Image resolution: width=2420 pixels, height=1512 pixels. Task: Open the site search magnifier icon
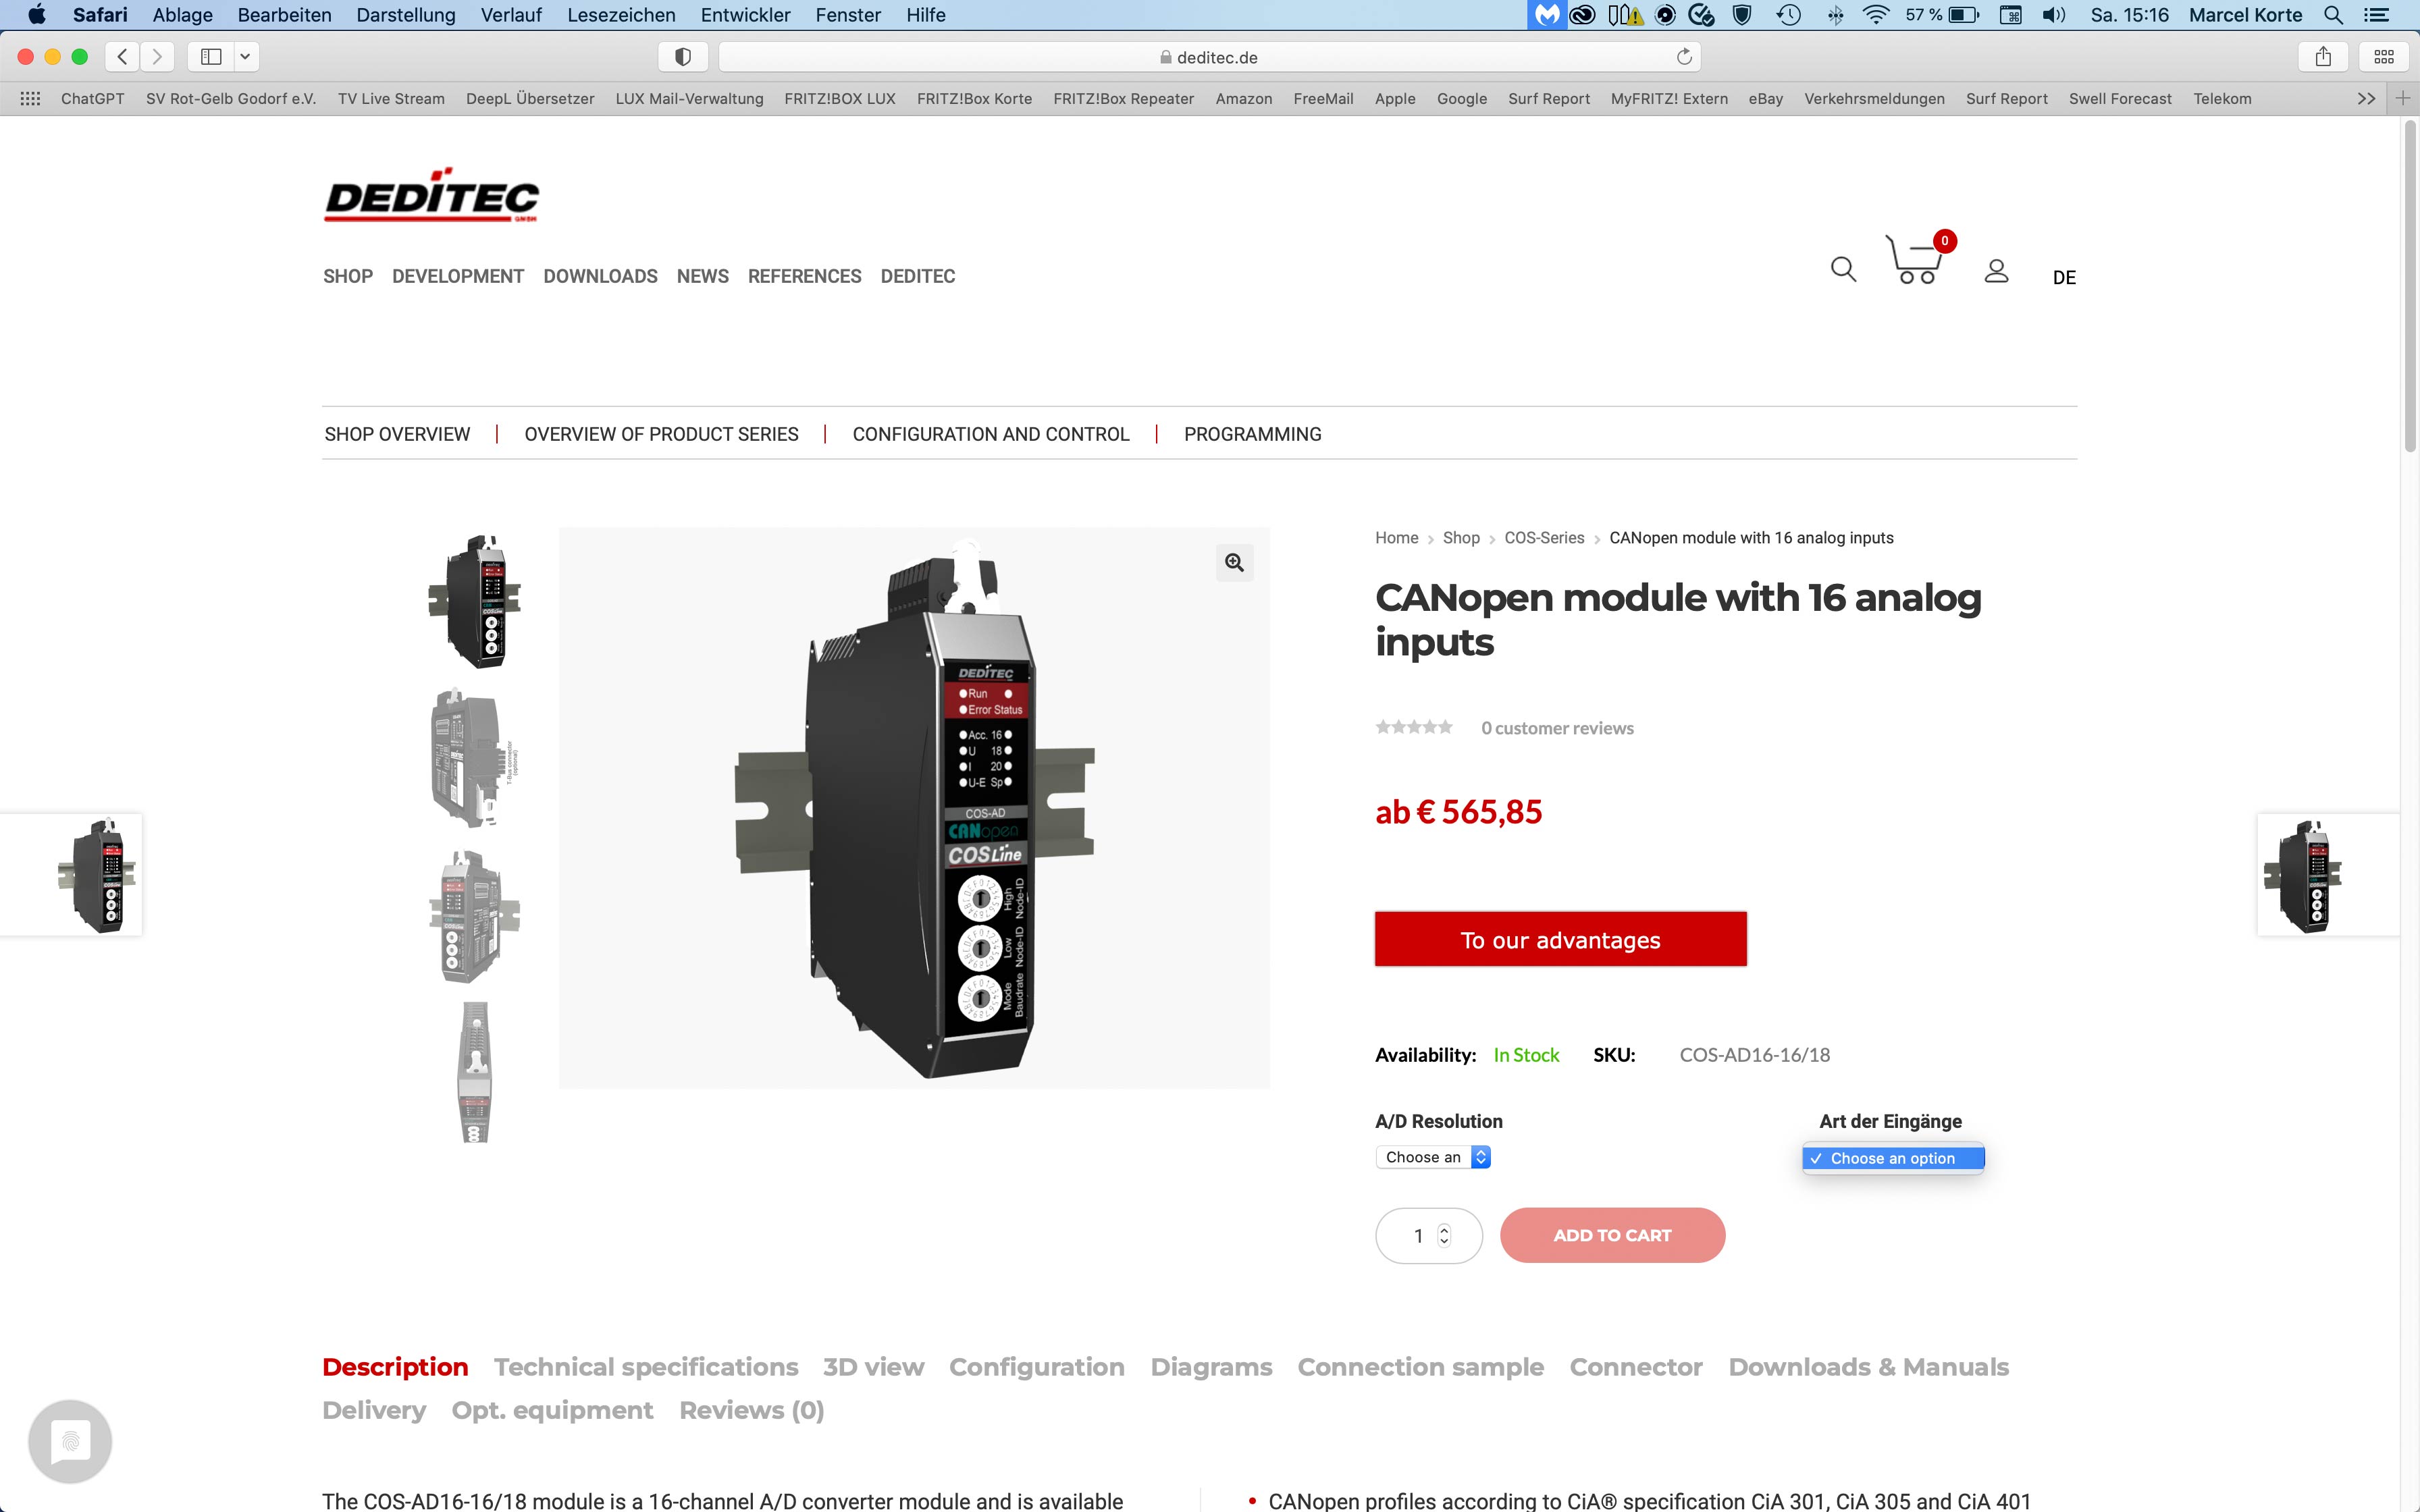pyautogui.click(x=1843, y=269)
